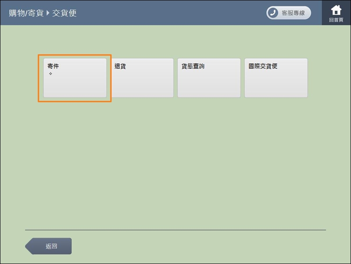Choose 貨態查詢 to track shipment
The width and height of the screenshot is (351, 264).
[209, 78]
